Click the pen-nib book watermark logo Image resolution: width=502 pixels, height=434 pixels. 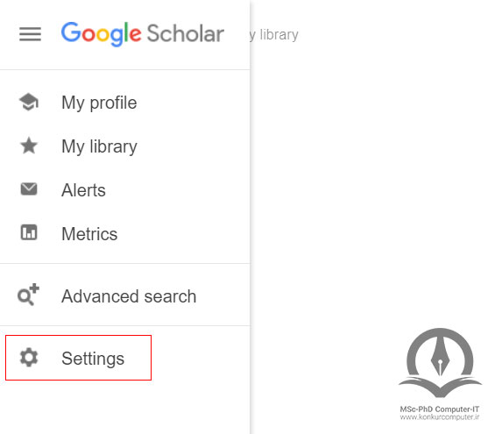pyautogui.click(x=440, y=363)
